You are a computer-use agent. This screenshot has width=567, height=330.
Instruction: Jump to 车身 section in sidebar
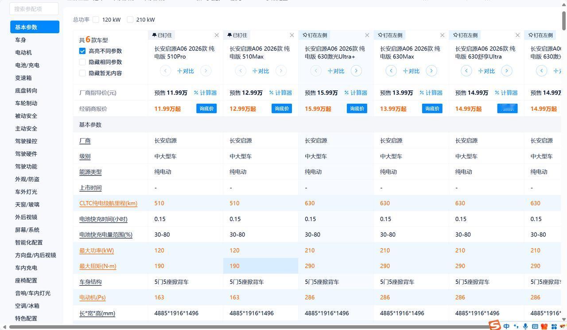coord(20,40)
